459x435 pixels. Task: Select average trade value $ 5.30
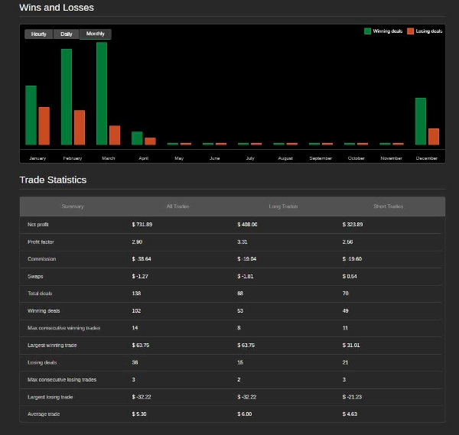(139, 414)
